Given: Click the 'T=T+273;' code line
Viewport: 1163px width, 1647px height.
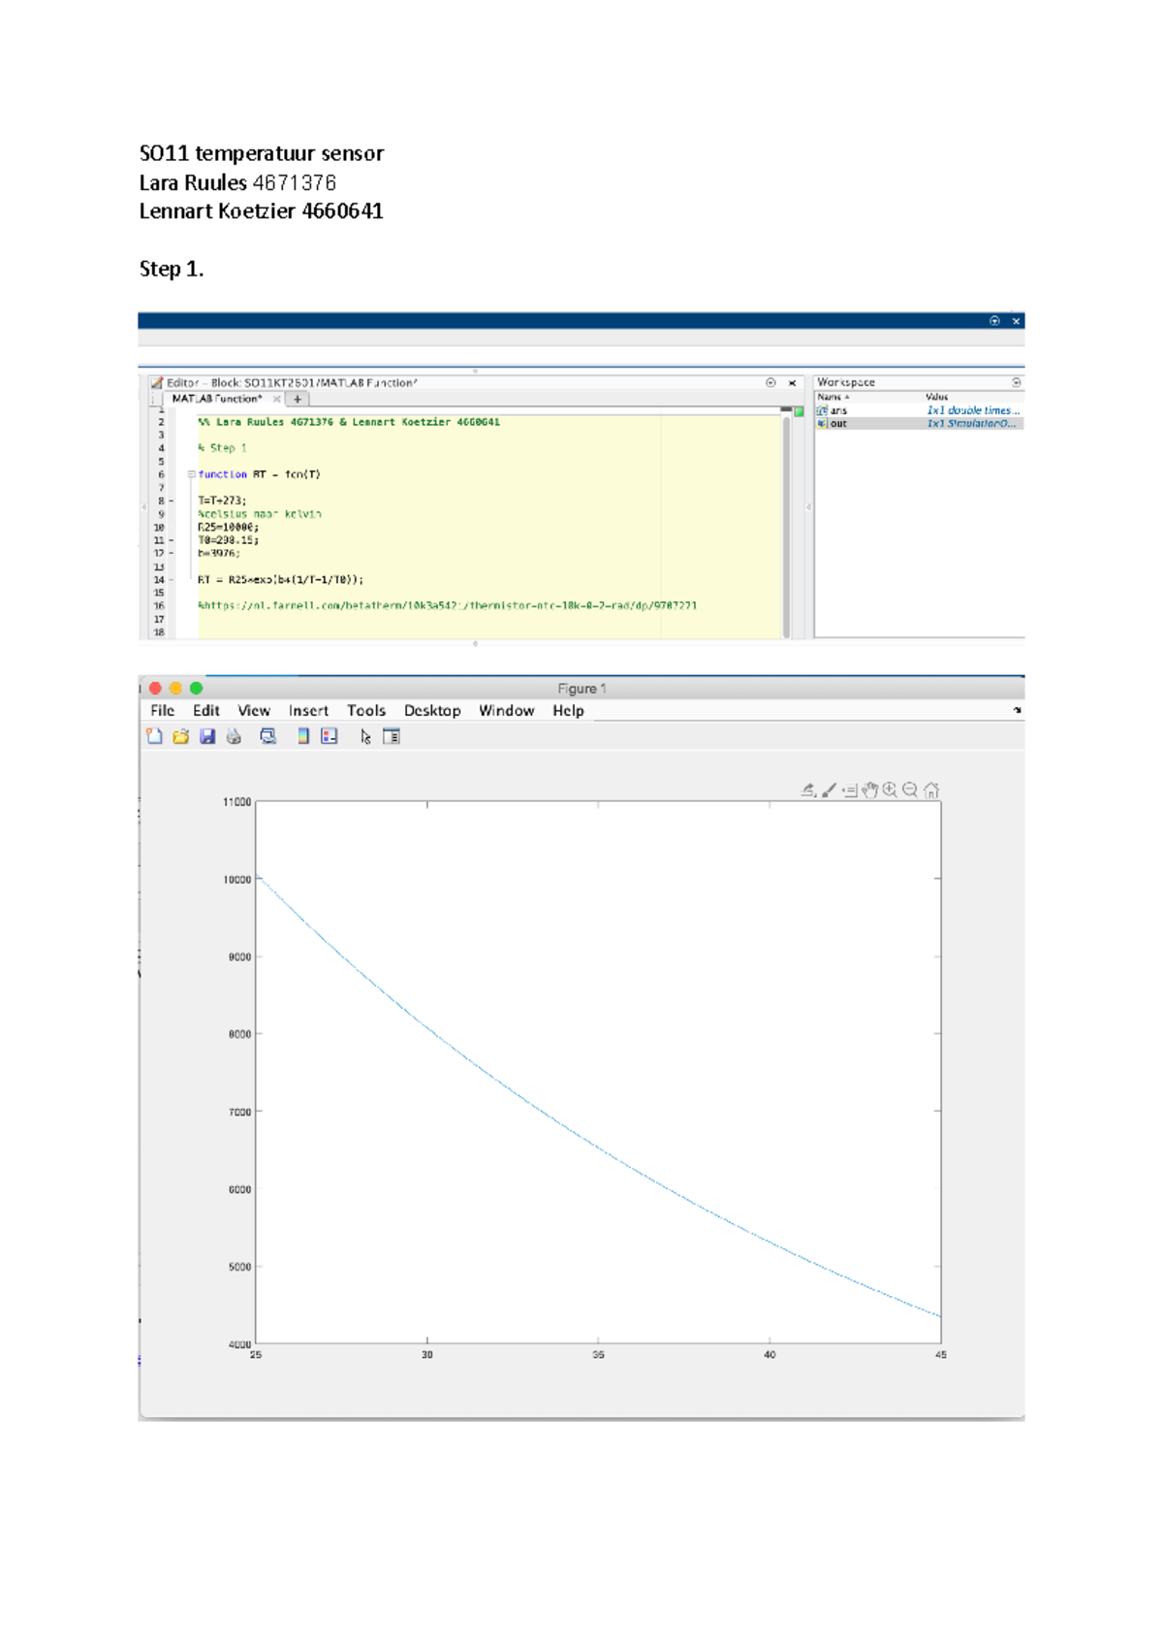Looking at the screenshot, I should click(222, 501).
